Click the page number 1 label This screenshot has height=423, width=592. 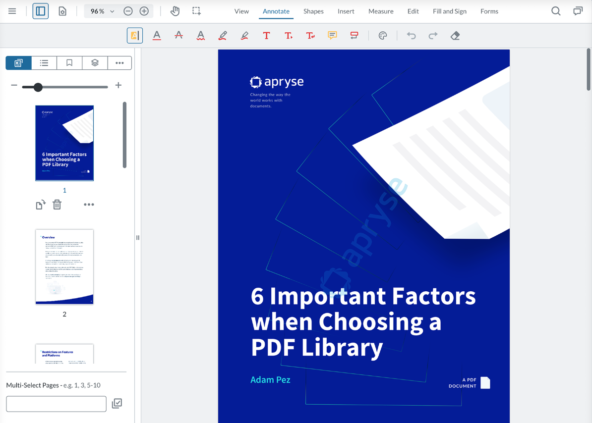(x=64, y=190)
